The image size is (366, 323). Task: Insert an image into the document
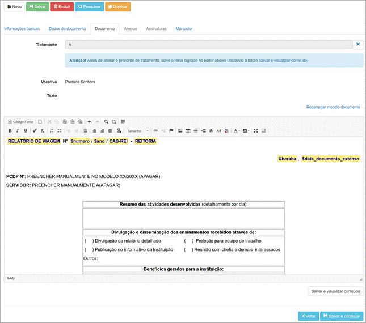point(180,131)
